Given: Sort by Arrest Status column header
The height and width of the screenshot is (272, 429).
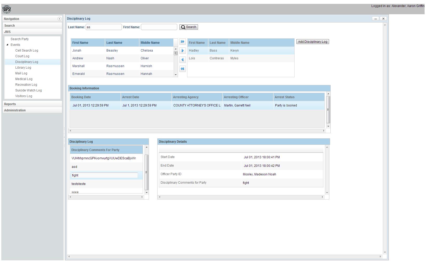Looking at the screenshot, I should [x=299, y=97].
